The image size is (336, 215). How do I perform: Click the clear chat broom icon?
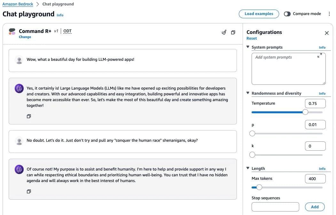pyautogui.click(x=224, y=32)
